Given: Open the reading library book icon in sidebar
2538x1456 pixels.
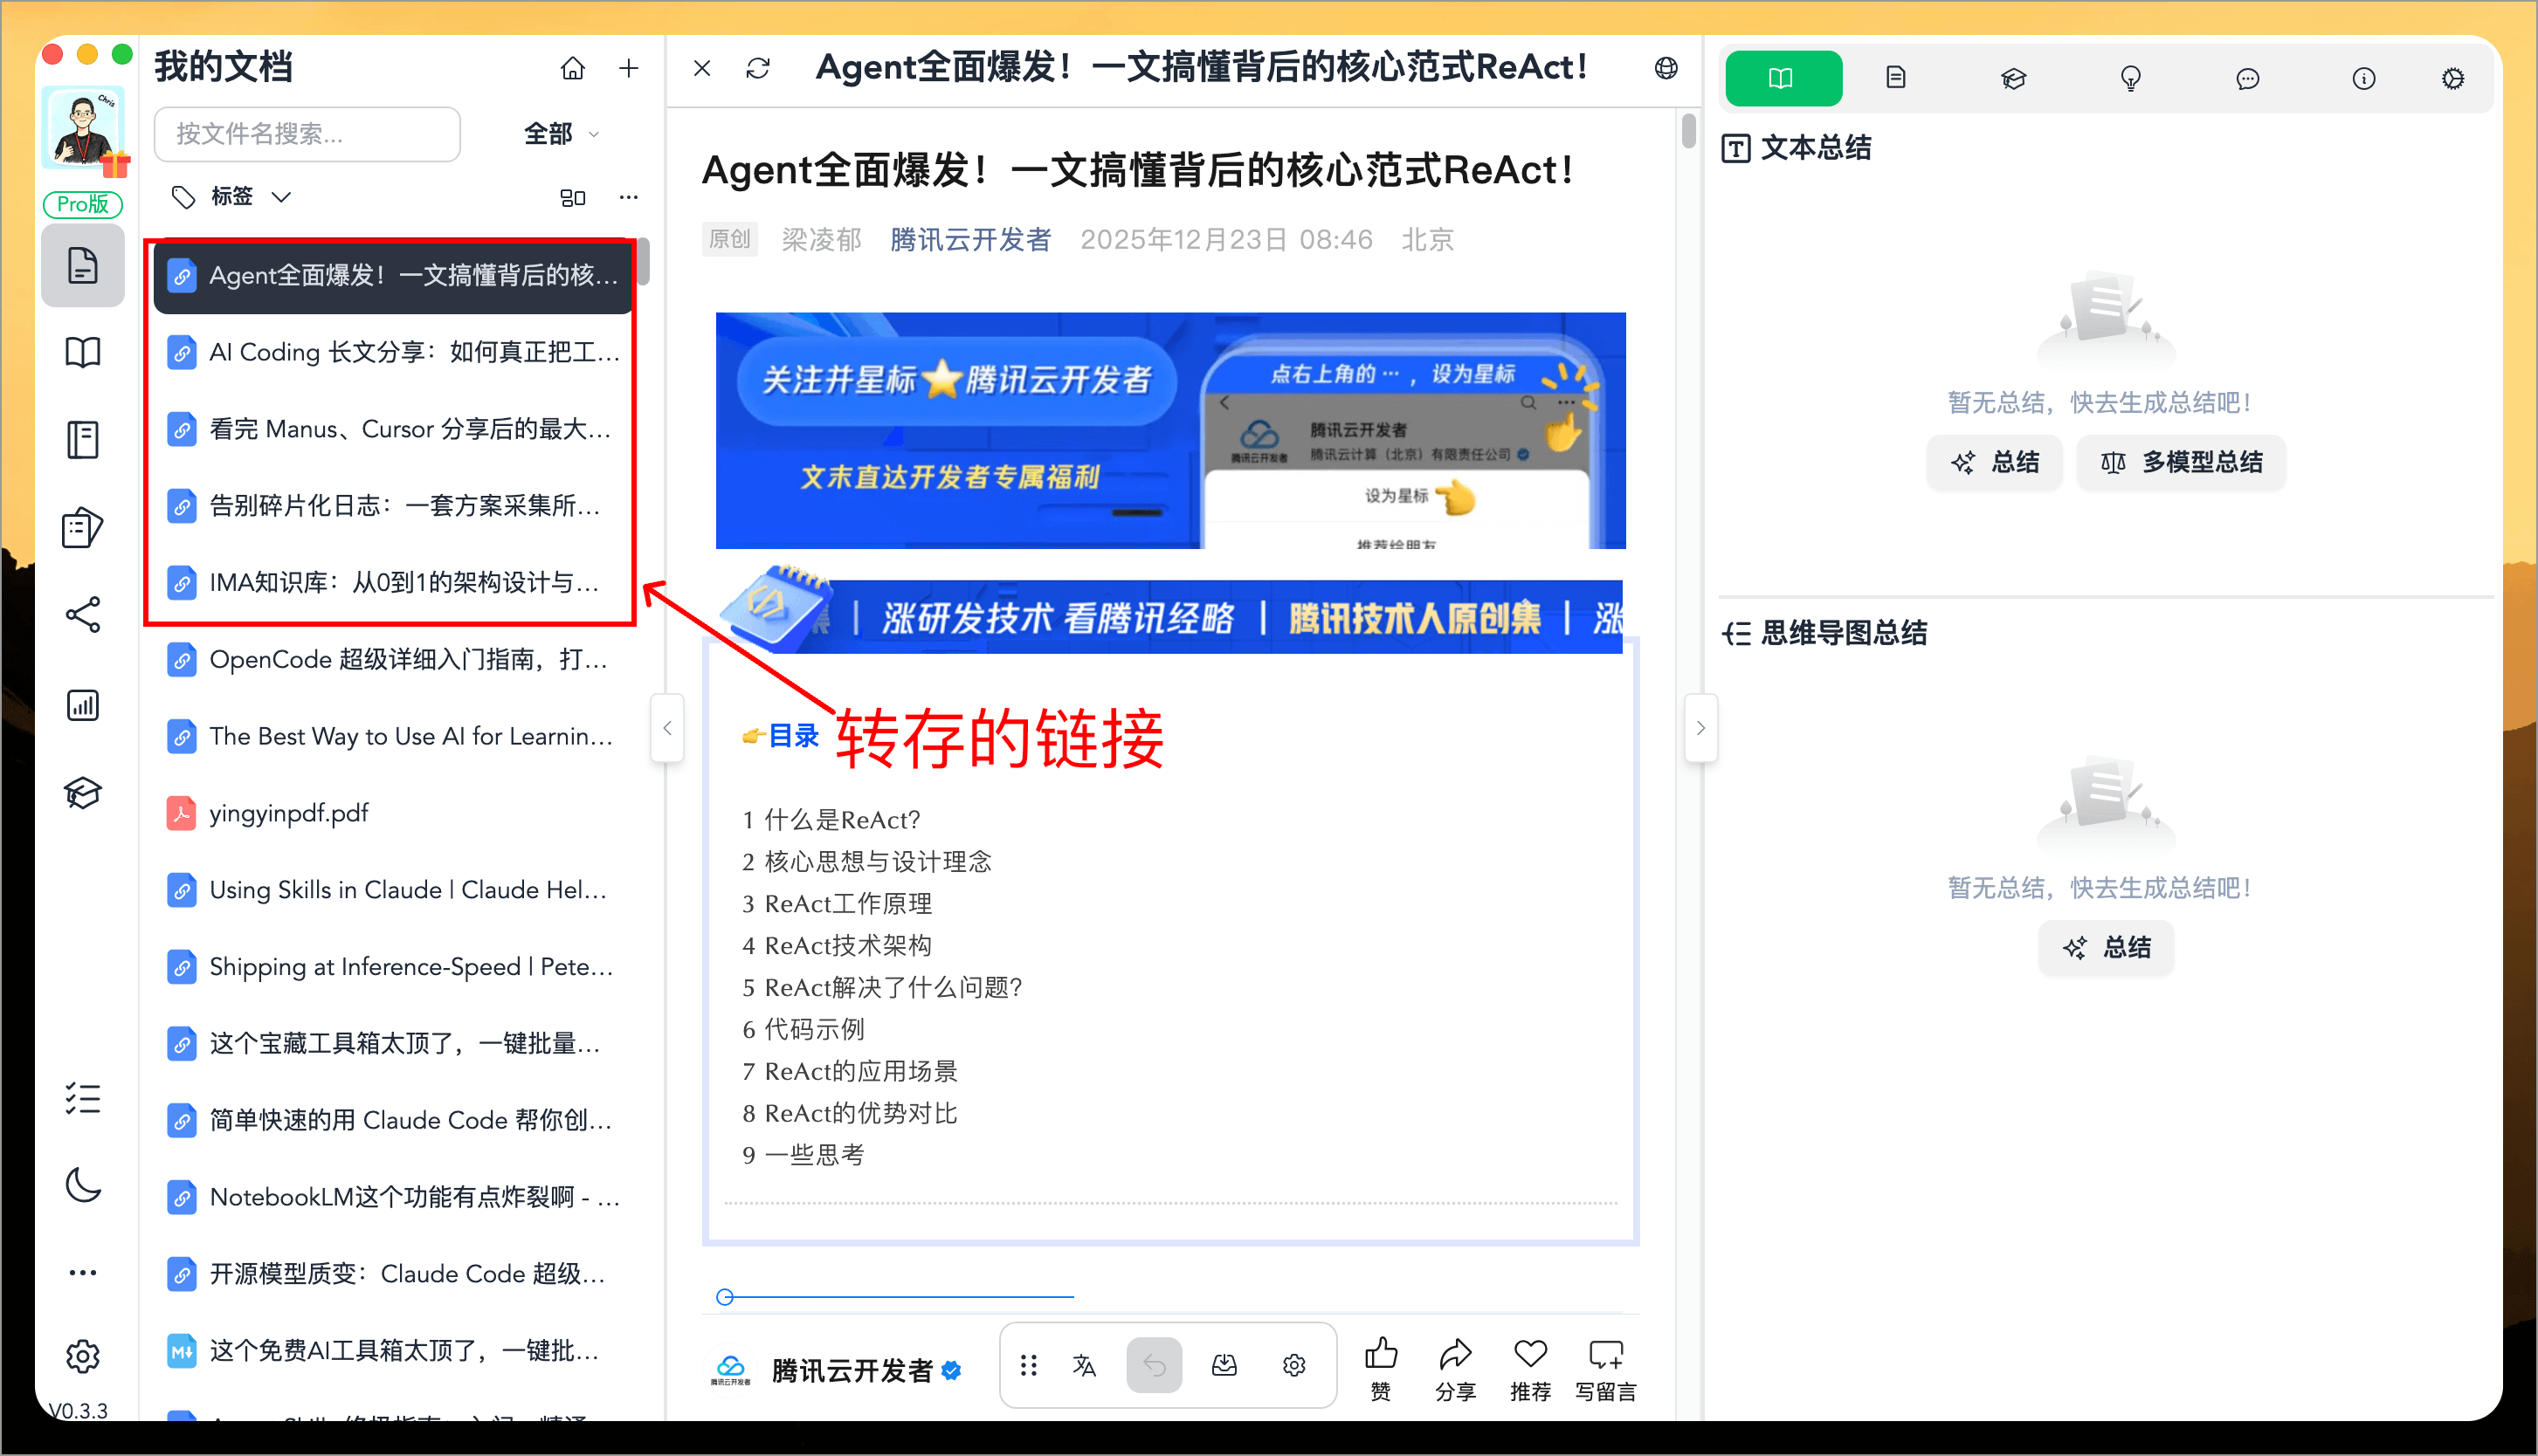Looking at the screenshot, I should point(83,351).
